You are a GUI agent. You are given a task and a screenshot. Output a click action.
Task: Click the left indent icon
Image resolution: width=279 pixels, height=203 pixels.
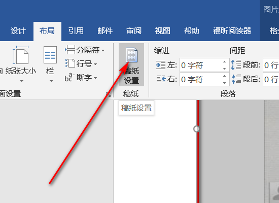[161, 65]
